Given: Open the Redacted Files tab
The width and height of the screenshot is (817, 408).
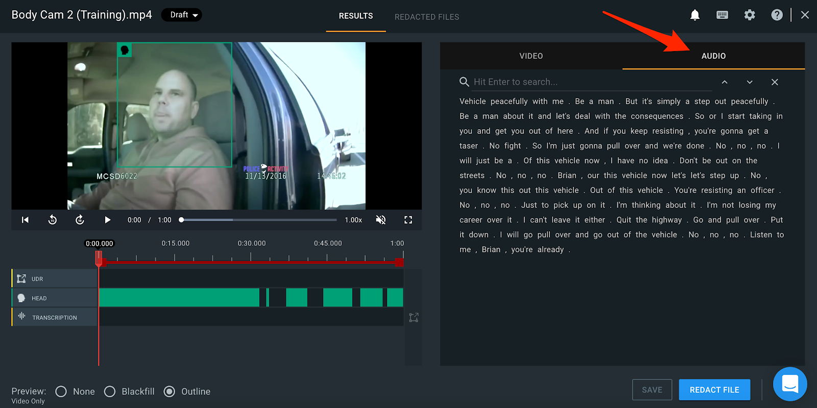Looking at the screenshot, I should click(x=426, y=17).
